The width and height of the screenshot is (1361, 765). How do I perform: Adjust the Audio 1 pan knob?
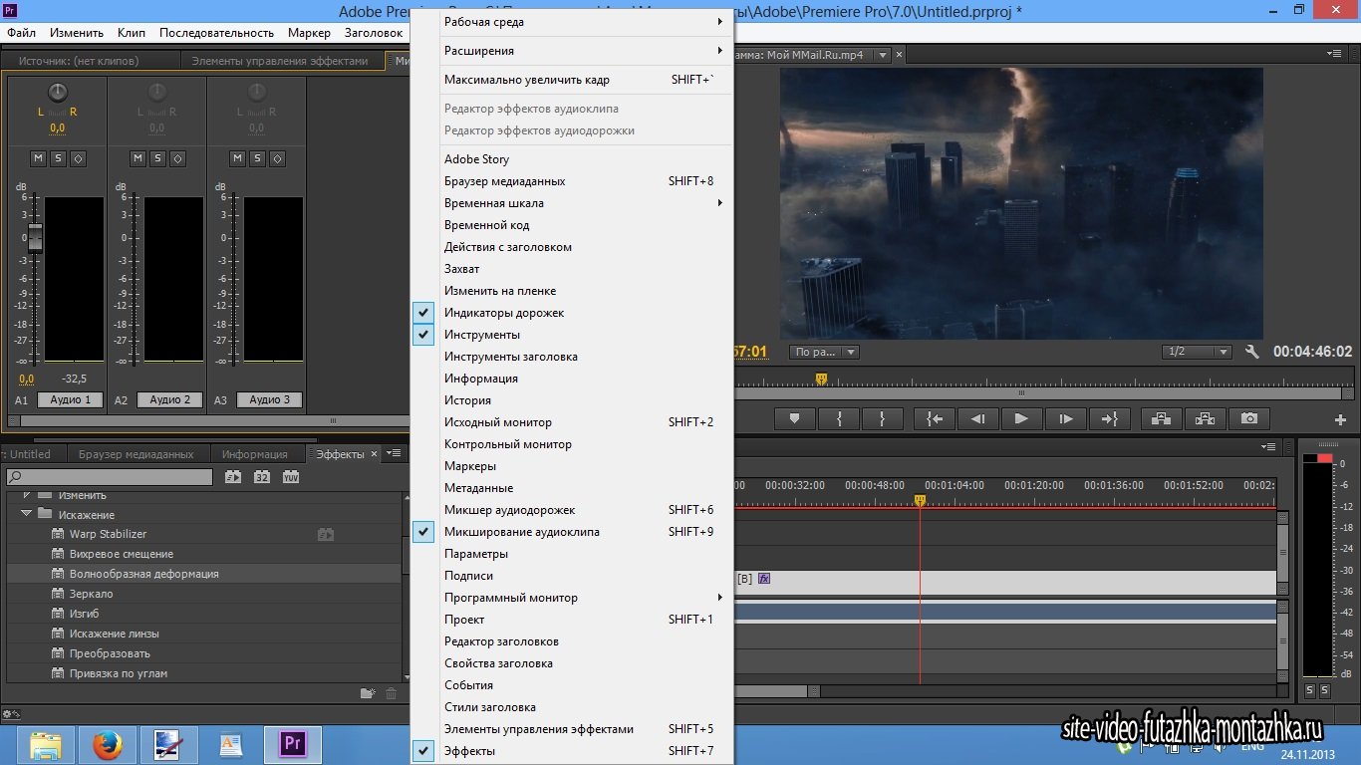(58, 93)
